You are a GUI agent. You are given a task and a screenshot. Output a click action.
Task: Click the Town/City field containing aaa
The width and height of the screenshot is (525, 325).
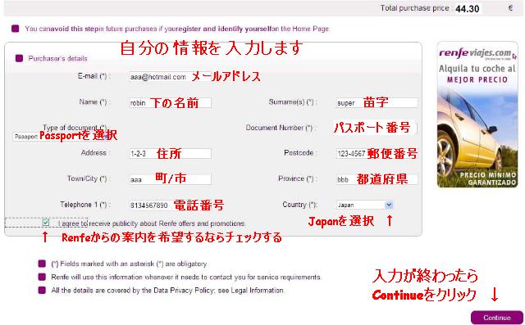pyautogui.click(x=170, y=179)
